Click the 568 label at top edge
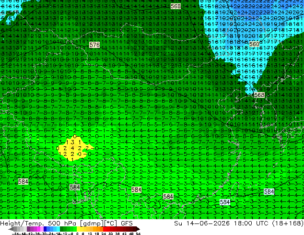Screen dimensions: 304x235 175,6
